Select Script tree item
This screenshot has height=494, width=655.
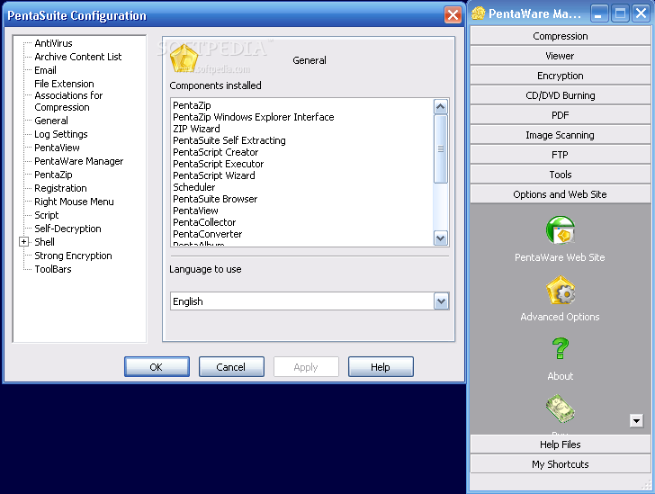(x=47, y=215)
